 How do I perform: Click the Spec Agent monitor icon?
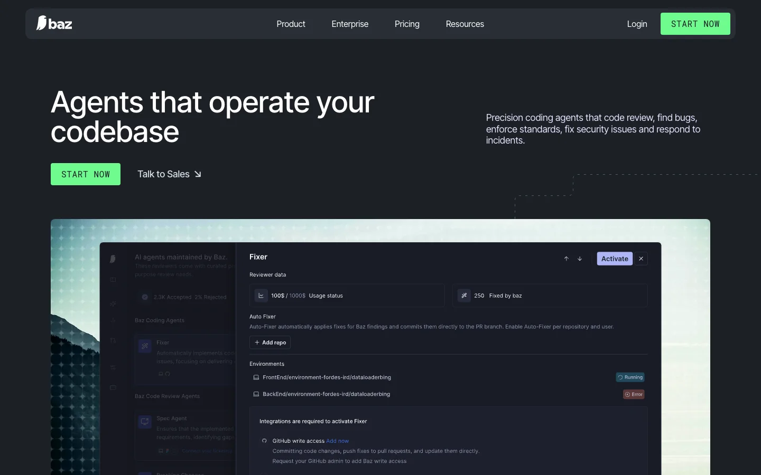pos(145,422)
